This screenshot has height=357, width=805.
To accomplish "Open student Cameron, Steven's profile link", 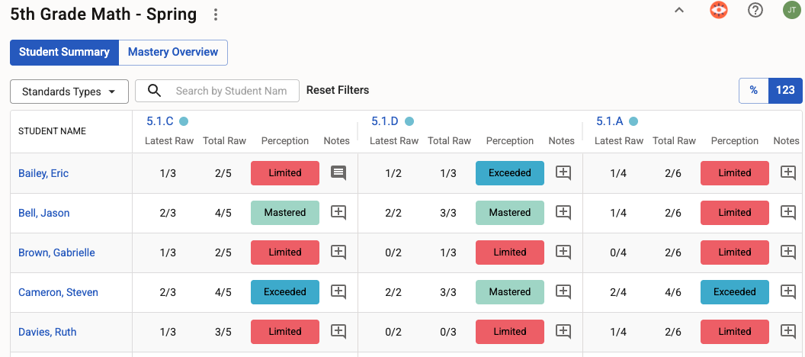I will pos(58,292).
